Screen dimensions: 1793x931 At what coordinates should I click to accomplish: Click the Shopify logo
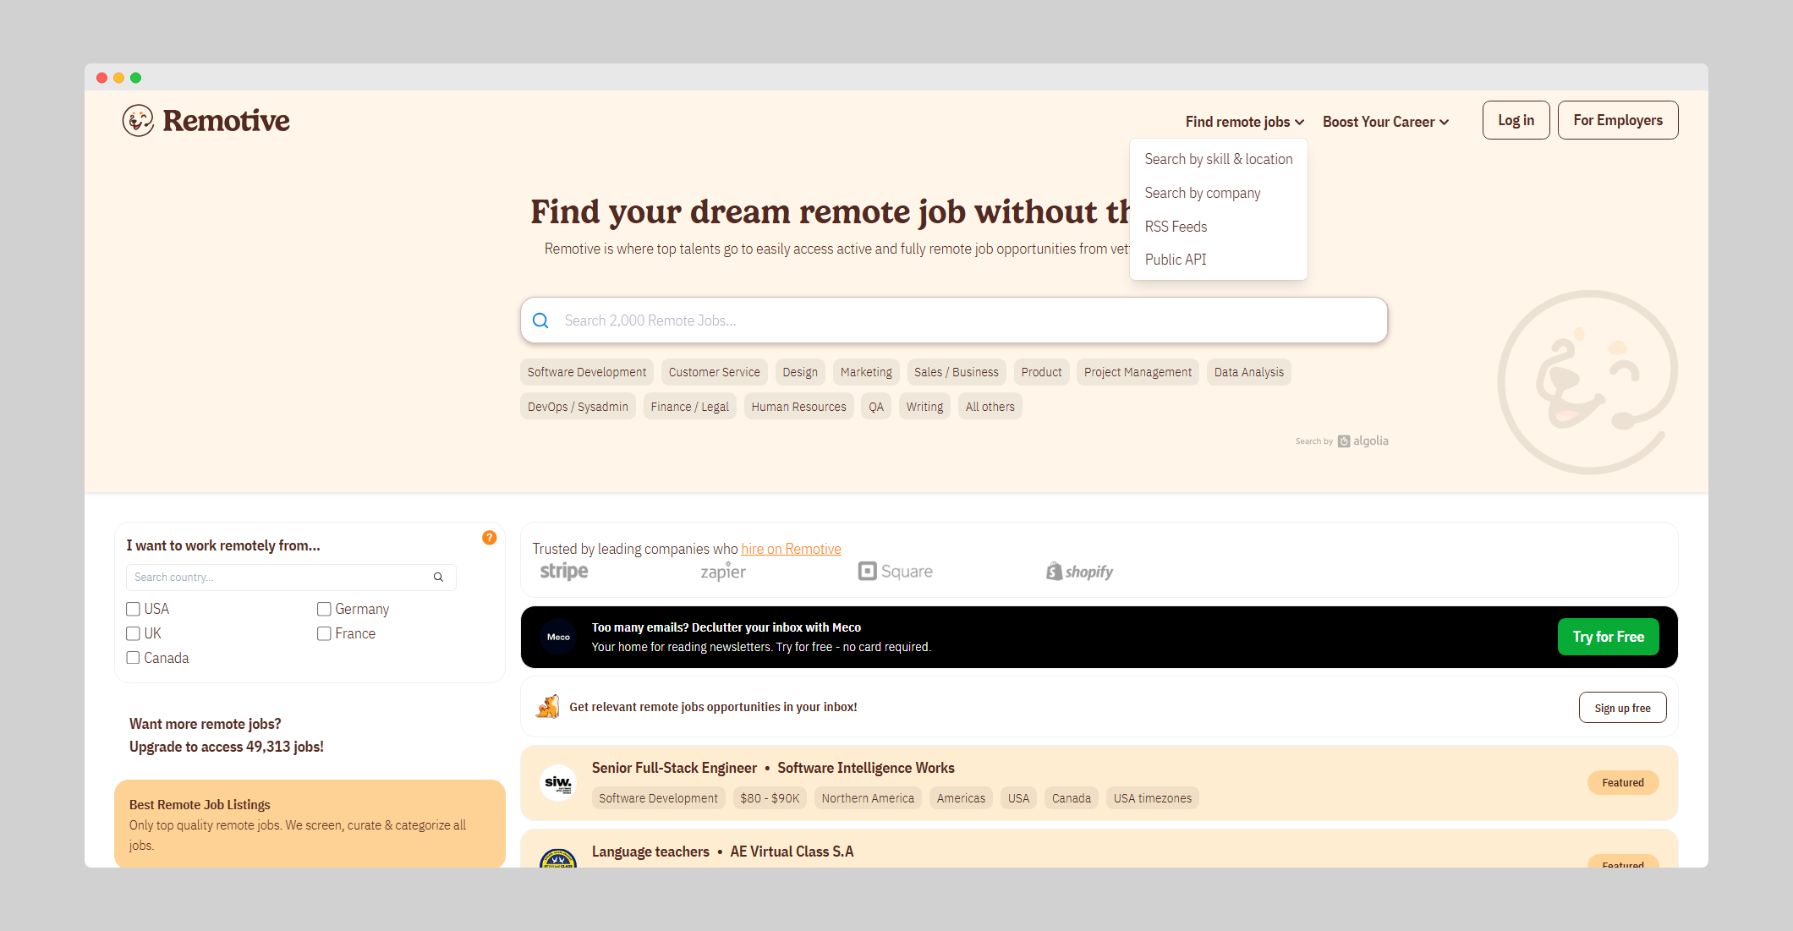tap(1079, 572)
